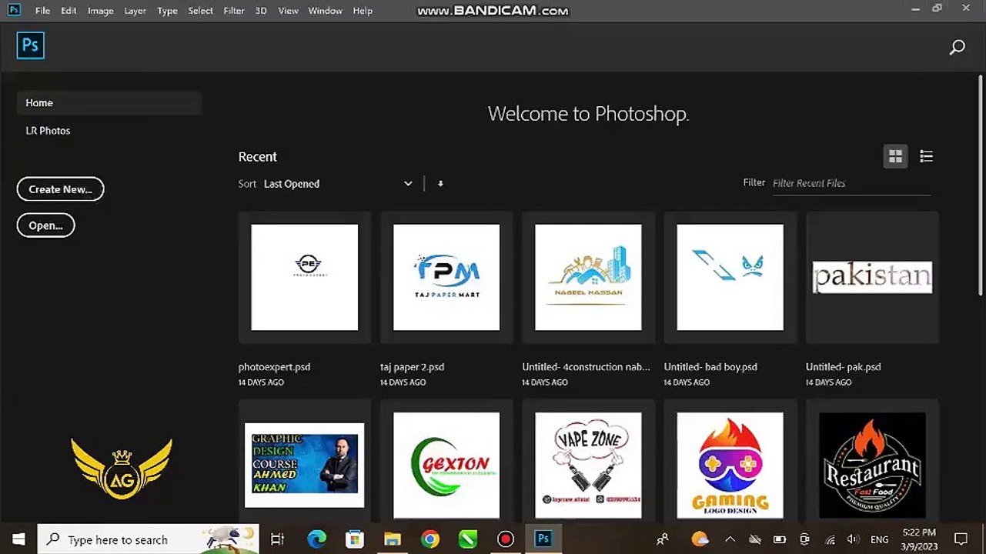Reverse sort order with the arrow icon
Screen dimensions: 986x554
point(440,184)
